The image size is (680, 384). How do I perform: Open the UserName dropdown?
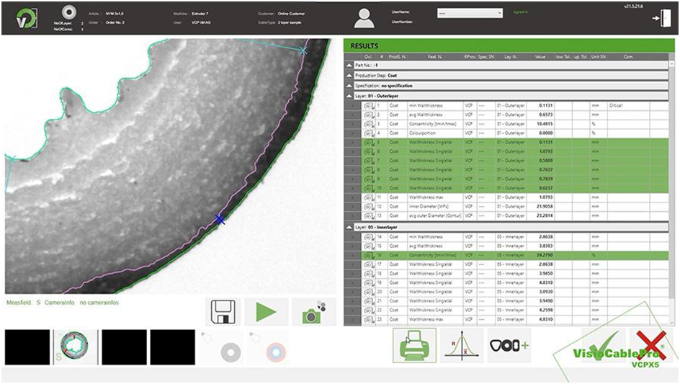pos(469,12)
